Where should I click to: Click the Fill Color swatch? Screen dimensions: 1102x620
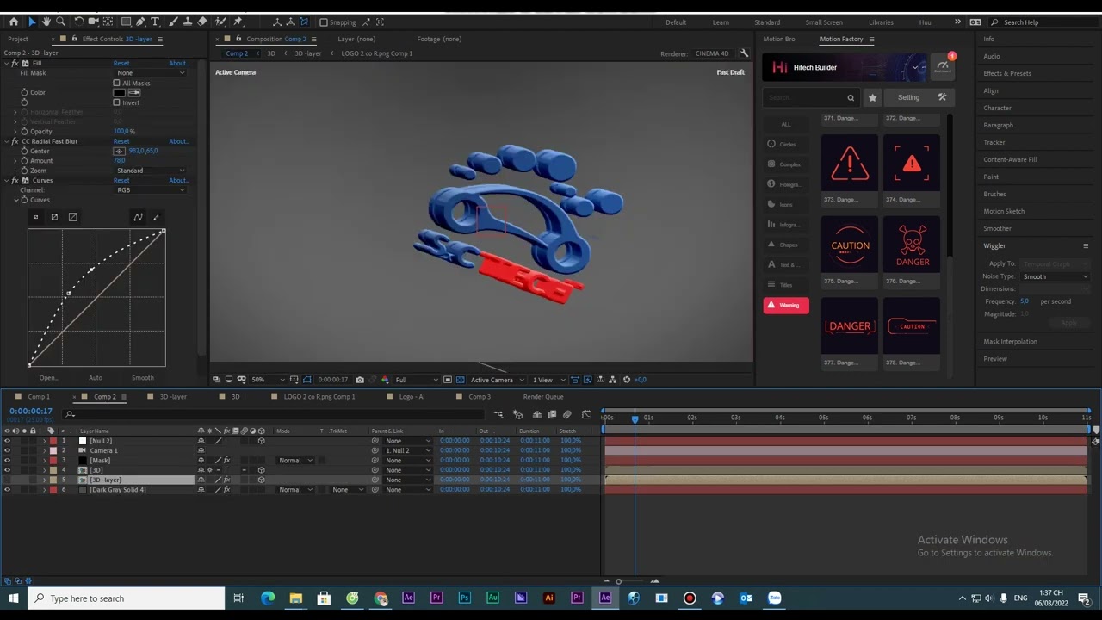pos(120,93)
